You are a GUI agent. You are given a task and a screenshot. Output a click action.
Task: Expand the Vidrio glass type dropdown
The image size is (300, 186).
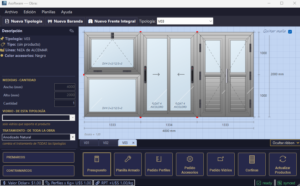tap(73, 118)
